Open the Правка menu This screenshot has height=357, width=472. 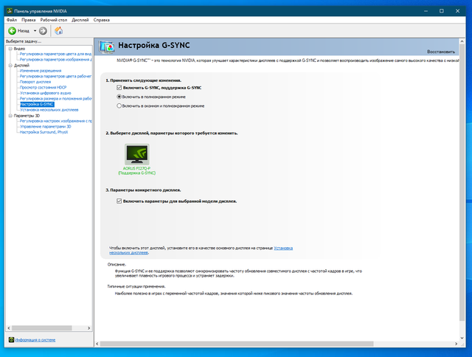29,20
